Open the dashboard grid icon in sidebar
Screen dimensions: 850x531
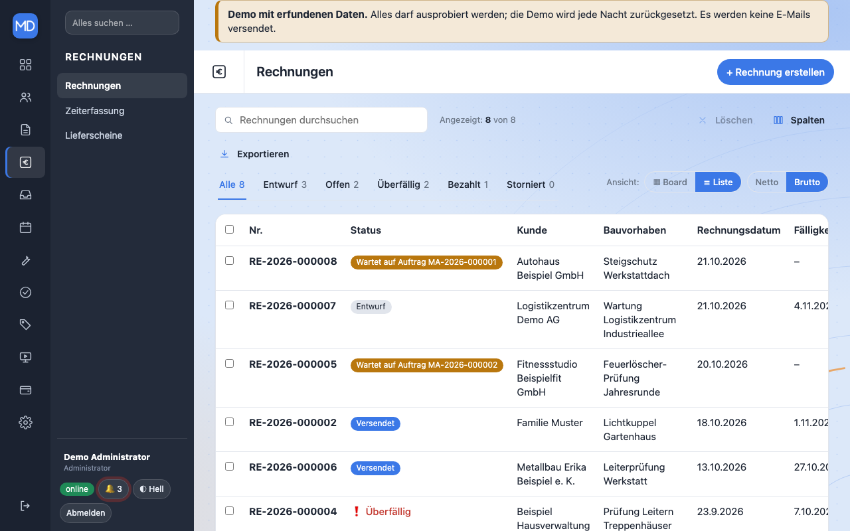[x=25, y=64]
